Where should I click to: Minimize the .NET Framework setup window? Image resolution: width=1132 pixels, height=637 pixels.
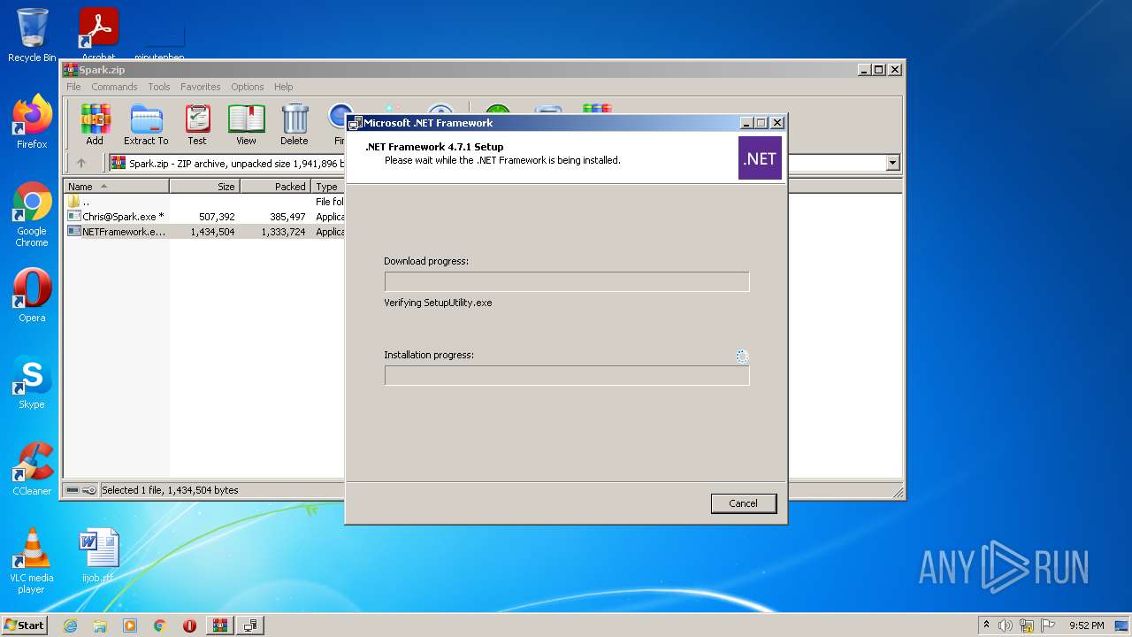point(746,123)
